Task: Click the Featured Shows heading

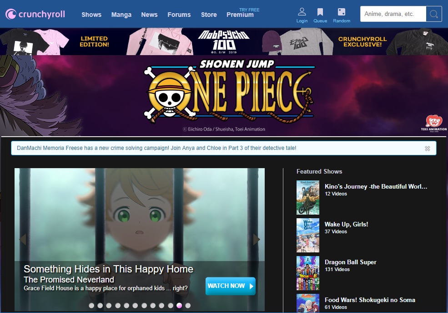Action: (x=319, y=171)
